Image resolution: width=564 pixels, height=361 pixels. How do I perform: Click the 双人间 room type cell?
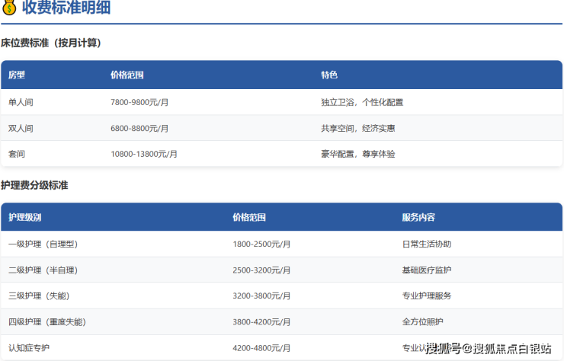(x=21, y=128)
